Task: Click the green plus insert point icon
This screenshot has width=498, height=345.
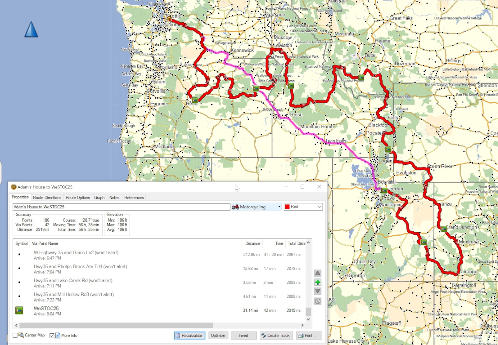Action: (x=318, y=282)
